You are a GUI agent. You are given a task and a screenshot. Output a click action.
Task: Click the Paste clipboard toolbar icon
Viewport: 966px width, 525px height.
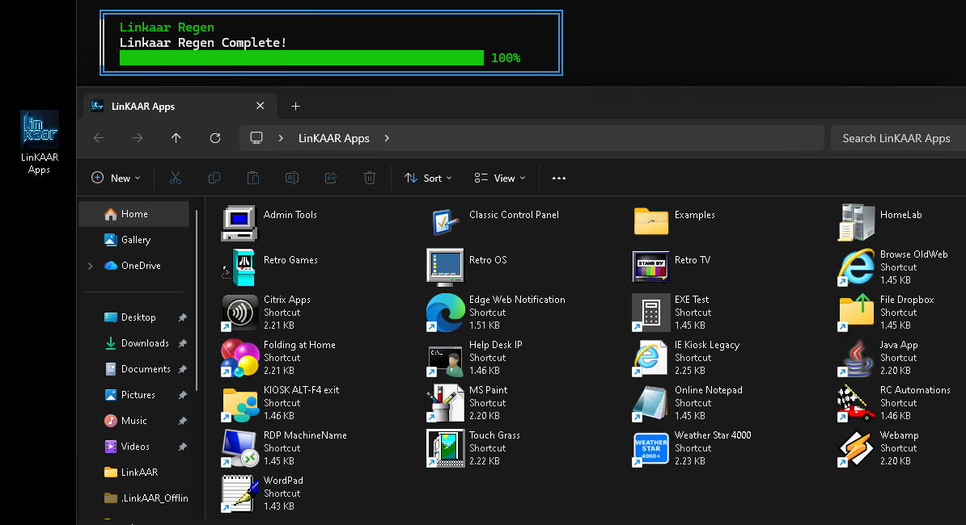click(x=253, y=178)
